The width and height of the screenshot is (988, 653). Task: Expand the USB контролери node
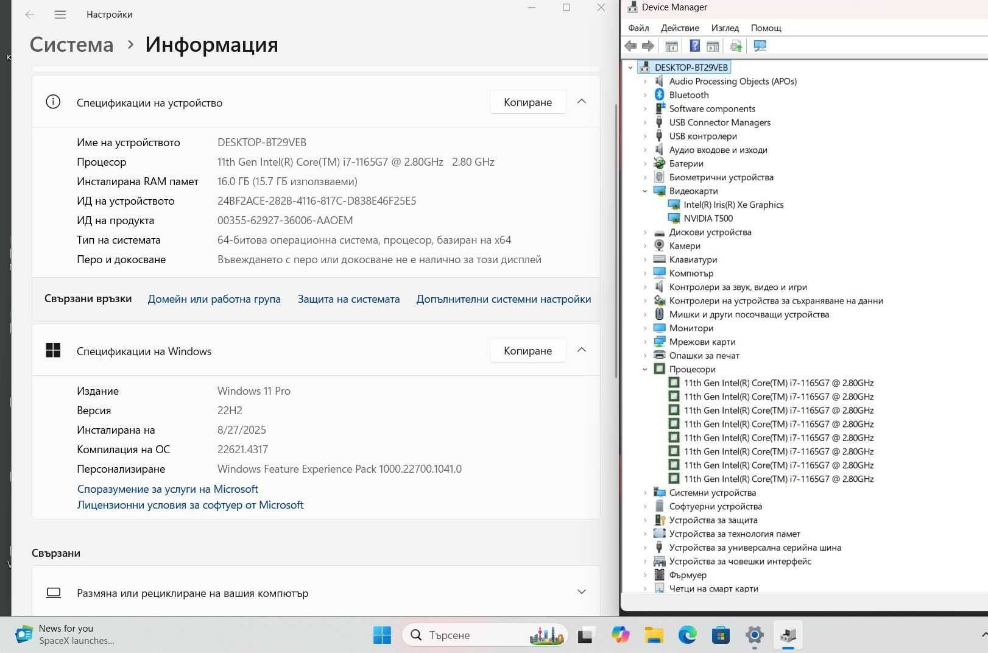645,136
